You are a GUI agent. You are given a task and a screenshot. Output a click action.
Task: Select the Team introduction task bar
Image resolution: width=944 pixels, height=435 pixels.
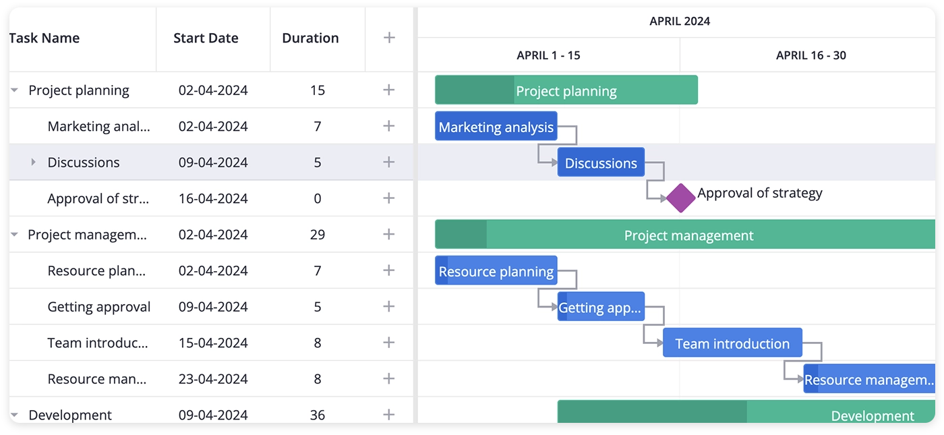pos(732,343)
